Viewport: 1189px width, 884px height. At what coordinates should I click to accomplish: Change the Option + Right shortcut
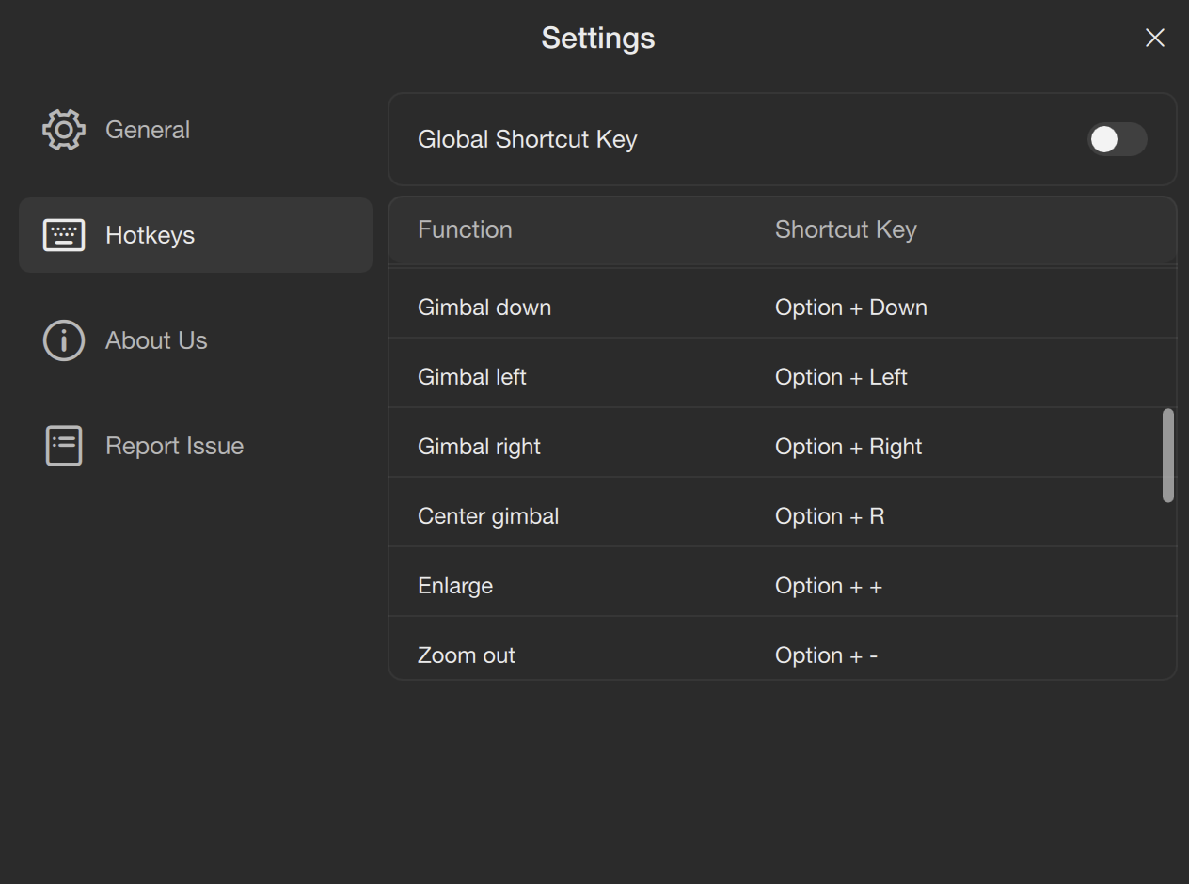[x=848, y=447]
